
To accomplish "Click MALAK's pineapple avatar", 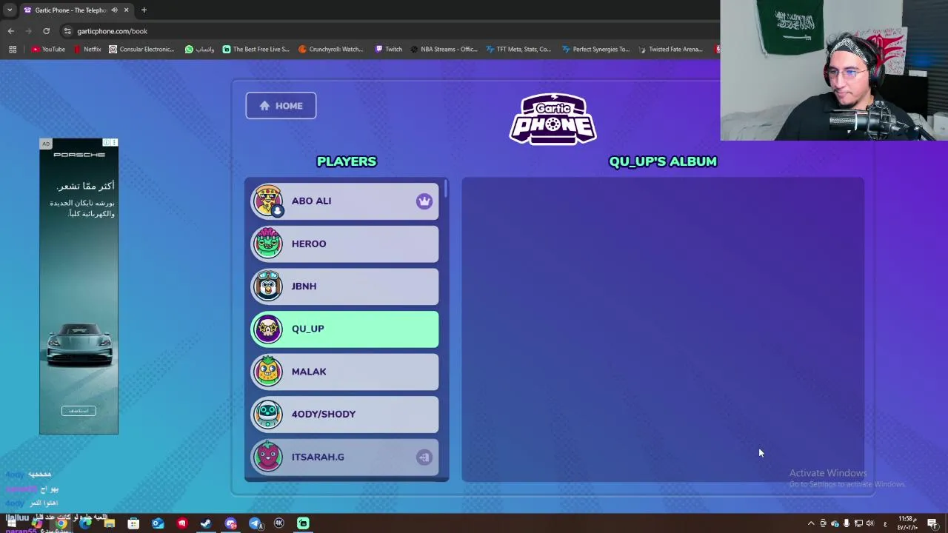I will [268, 372].
